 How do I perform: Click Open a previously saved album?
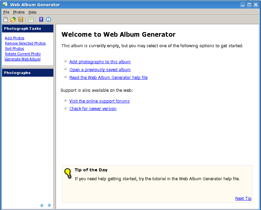(100, 69)
